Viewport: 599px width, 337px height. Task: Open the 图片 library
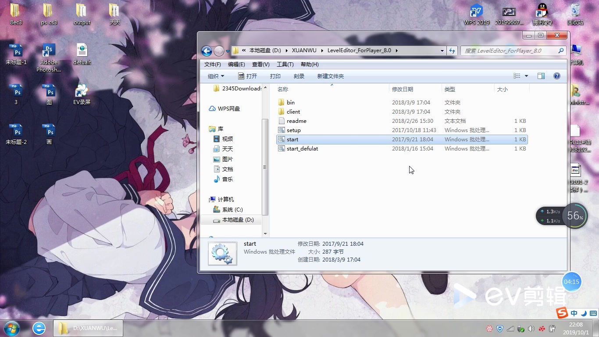tap(223, 159)
